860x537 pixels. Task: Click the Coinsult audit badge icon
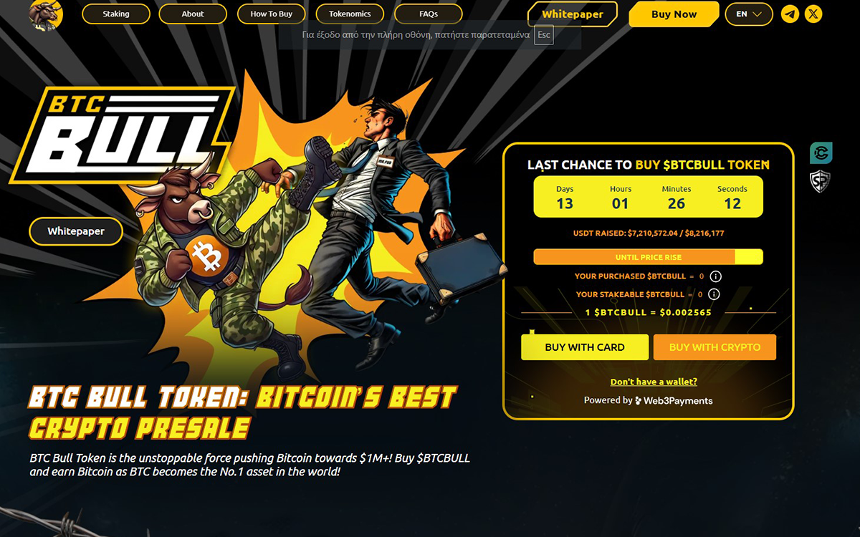pyautogui.click(x=821, y=153)
